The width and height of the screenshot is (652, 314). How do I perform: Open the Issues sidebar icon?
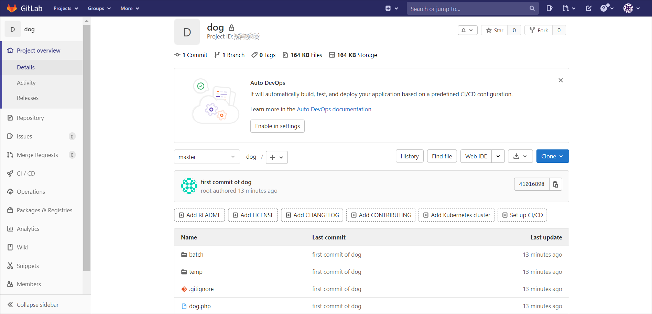click(10, 136)
